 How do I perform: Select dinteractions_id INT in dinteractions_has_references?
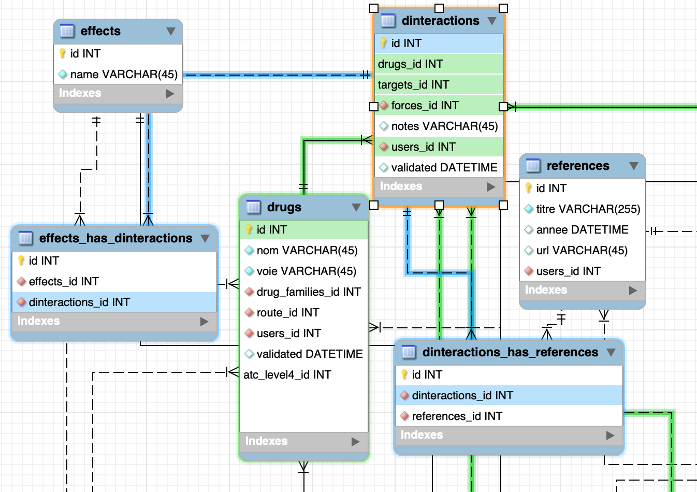(x=509, y=395)
